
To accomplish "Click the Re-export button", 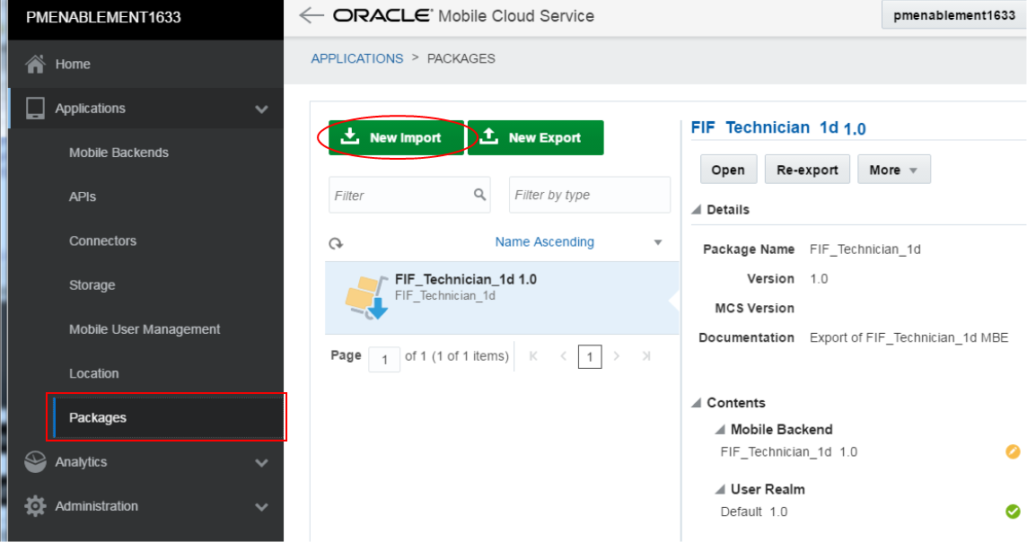I will click(807, 170).
